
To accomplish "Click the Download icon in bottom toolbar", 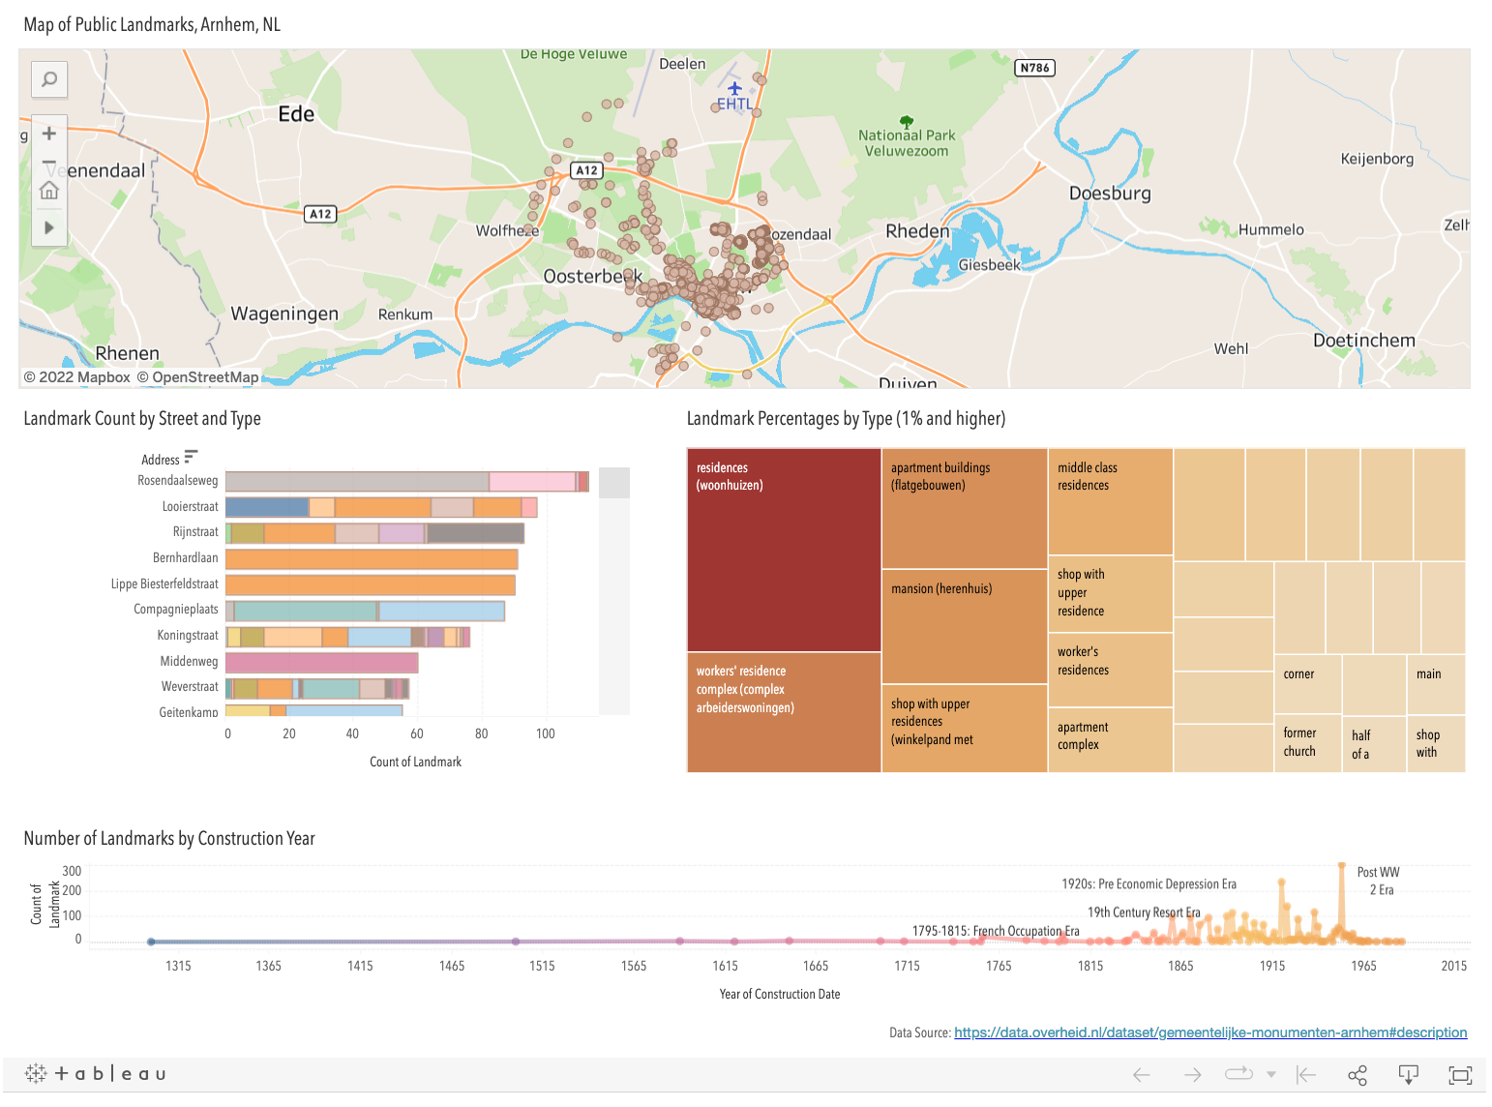I will [1408, 1074].
